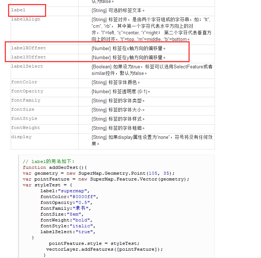This screenshot has height=258, width=261.
Task: Click code line 'label:"supermap",'
Action: 65,191
